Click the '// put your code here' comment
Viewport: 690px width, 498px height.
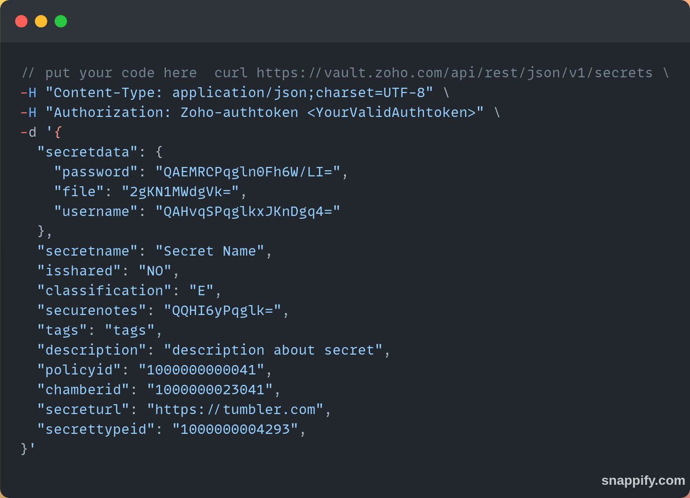point(109,73)
